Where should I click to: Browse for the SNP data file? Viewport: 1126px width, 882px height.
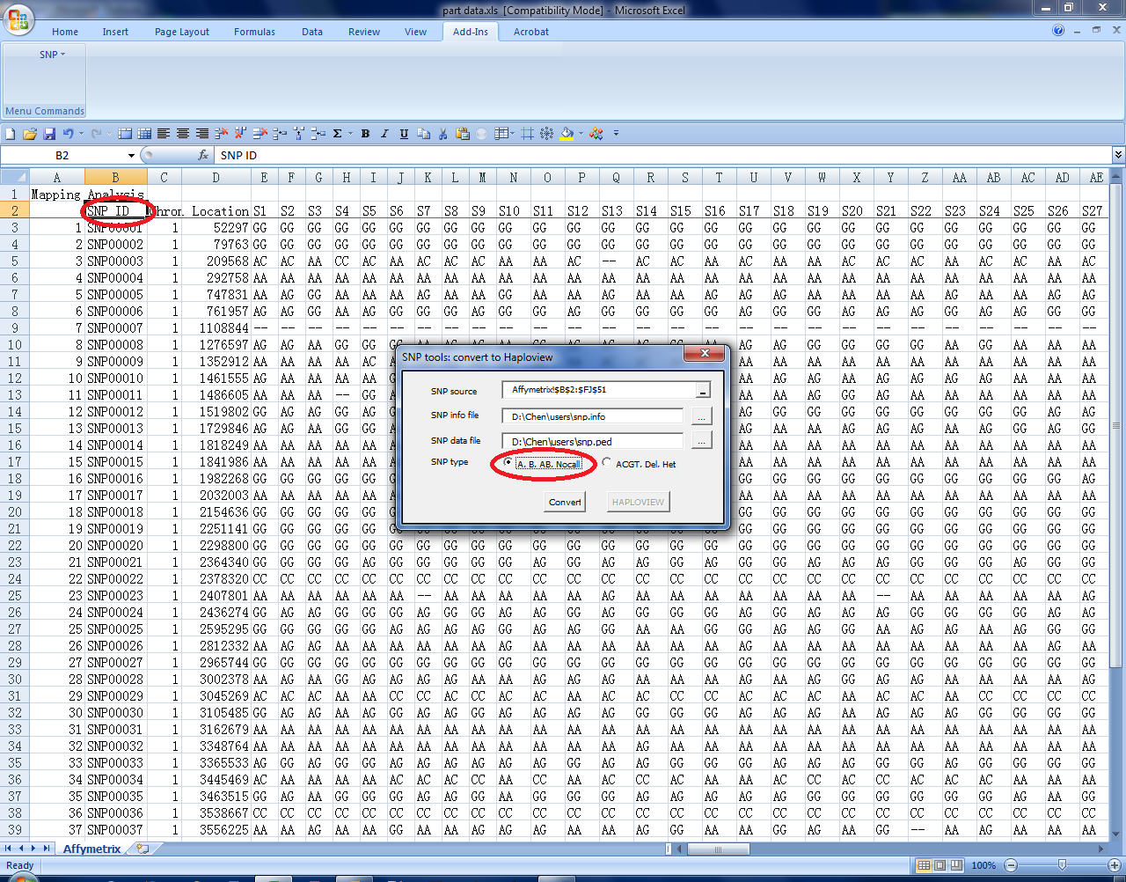coord(701,440)
